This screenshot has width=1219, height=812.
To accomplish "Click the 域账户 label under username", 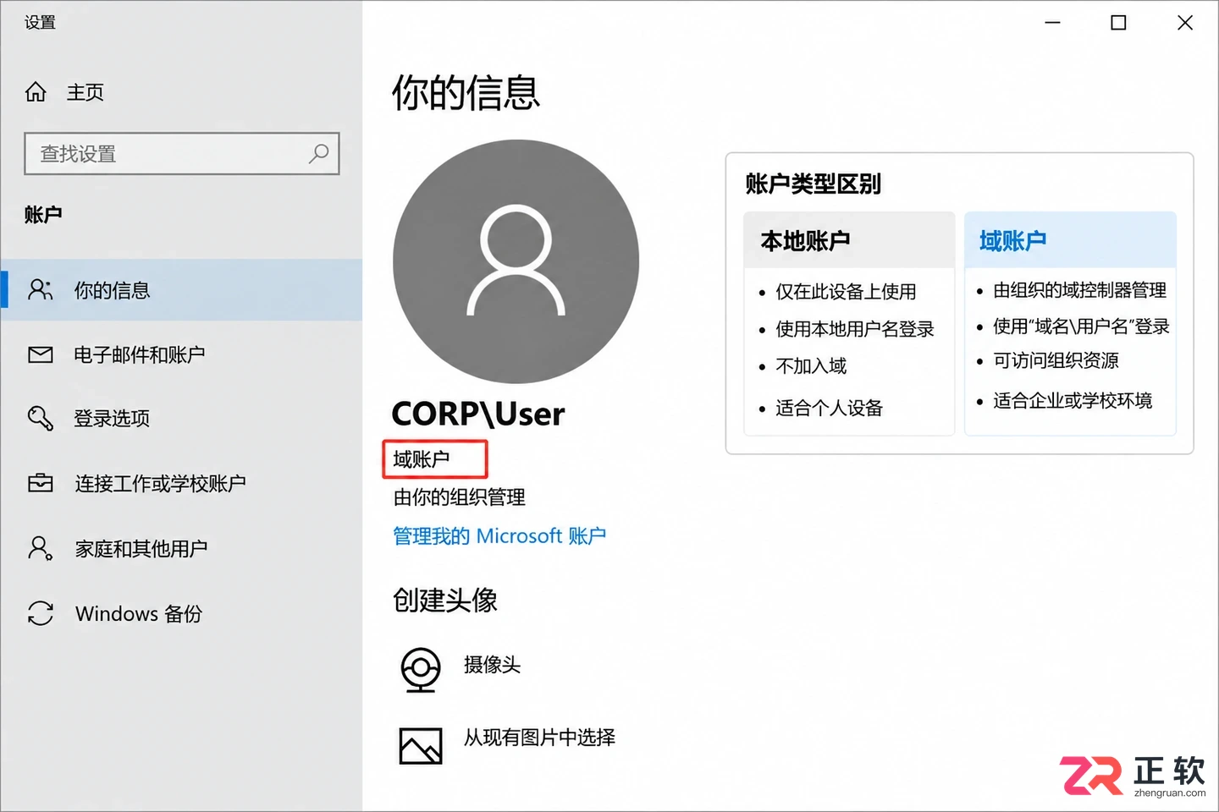I will (x=422, y=459).
